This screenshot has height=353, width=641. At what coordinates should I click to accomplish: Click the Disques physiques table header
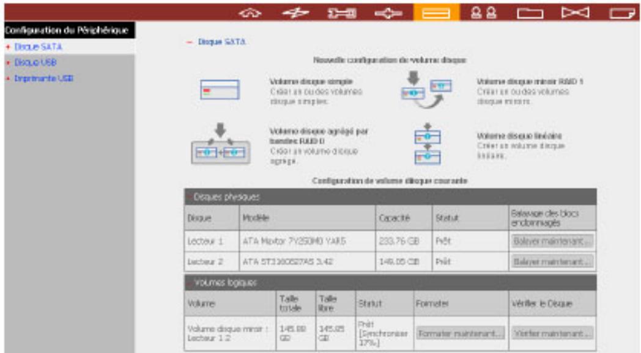point(390,197)
